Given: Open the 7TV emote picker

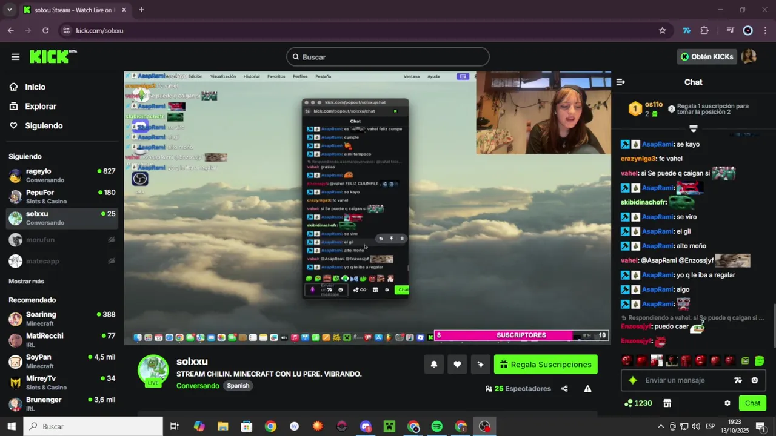Looking at the screenshot, I should [738, 380].
